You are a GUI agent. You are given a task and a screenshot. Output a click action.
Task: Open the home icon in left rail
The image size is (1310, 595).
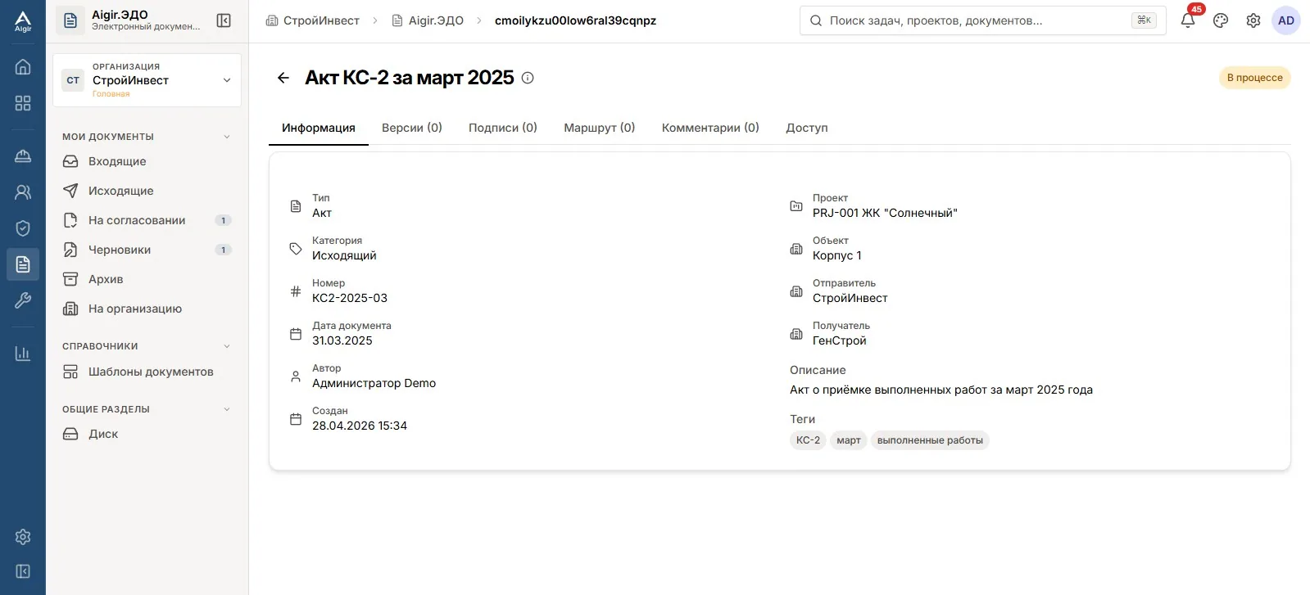tap(23, 66)
